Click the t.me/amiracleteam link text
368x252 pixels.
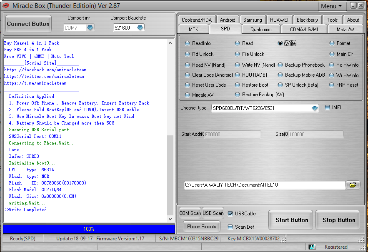35,83
